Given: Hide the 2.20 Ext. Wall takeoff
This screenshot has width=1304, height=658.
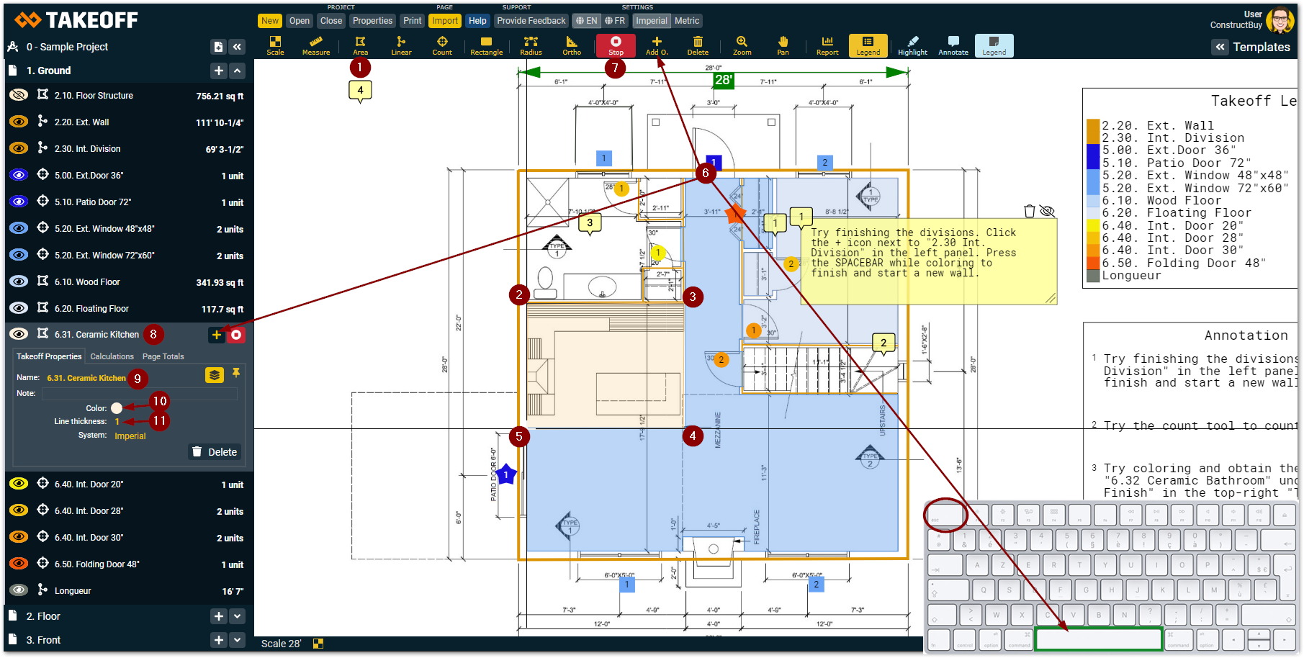Looking at the screenshot, I should coord(19,122).
